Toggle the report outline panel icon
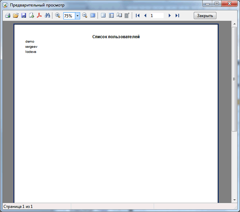 point(103,16)
